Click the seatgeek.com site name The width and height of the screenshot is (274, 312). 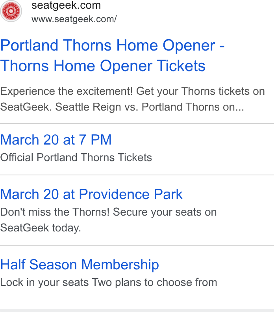(x=66, y=6)
